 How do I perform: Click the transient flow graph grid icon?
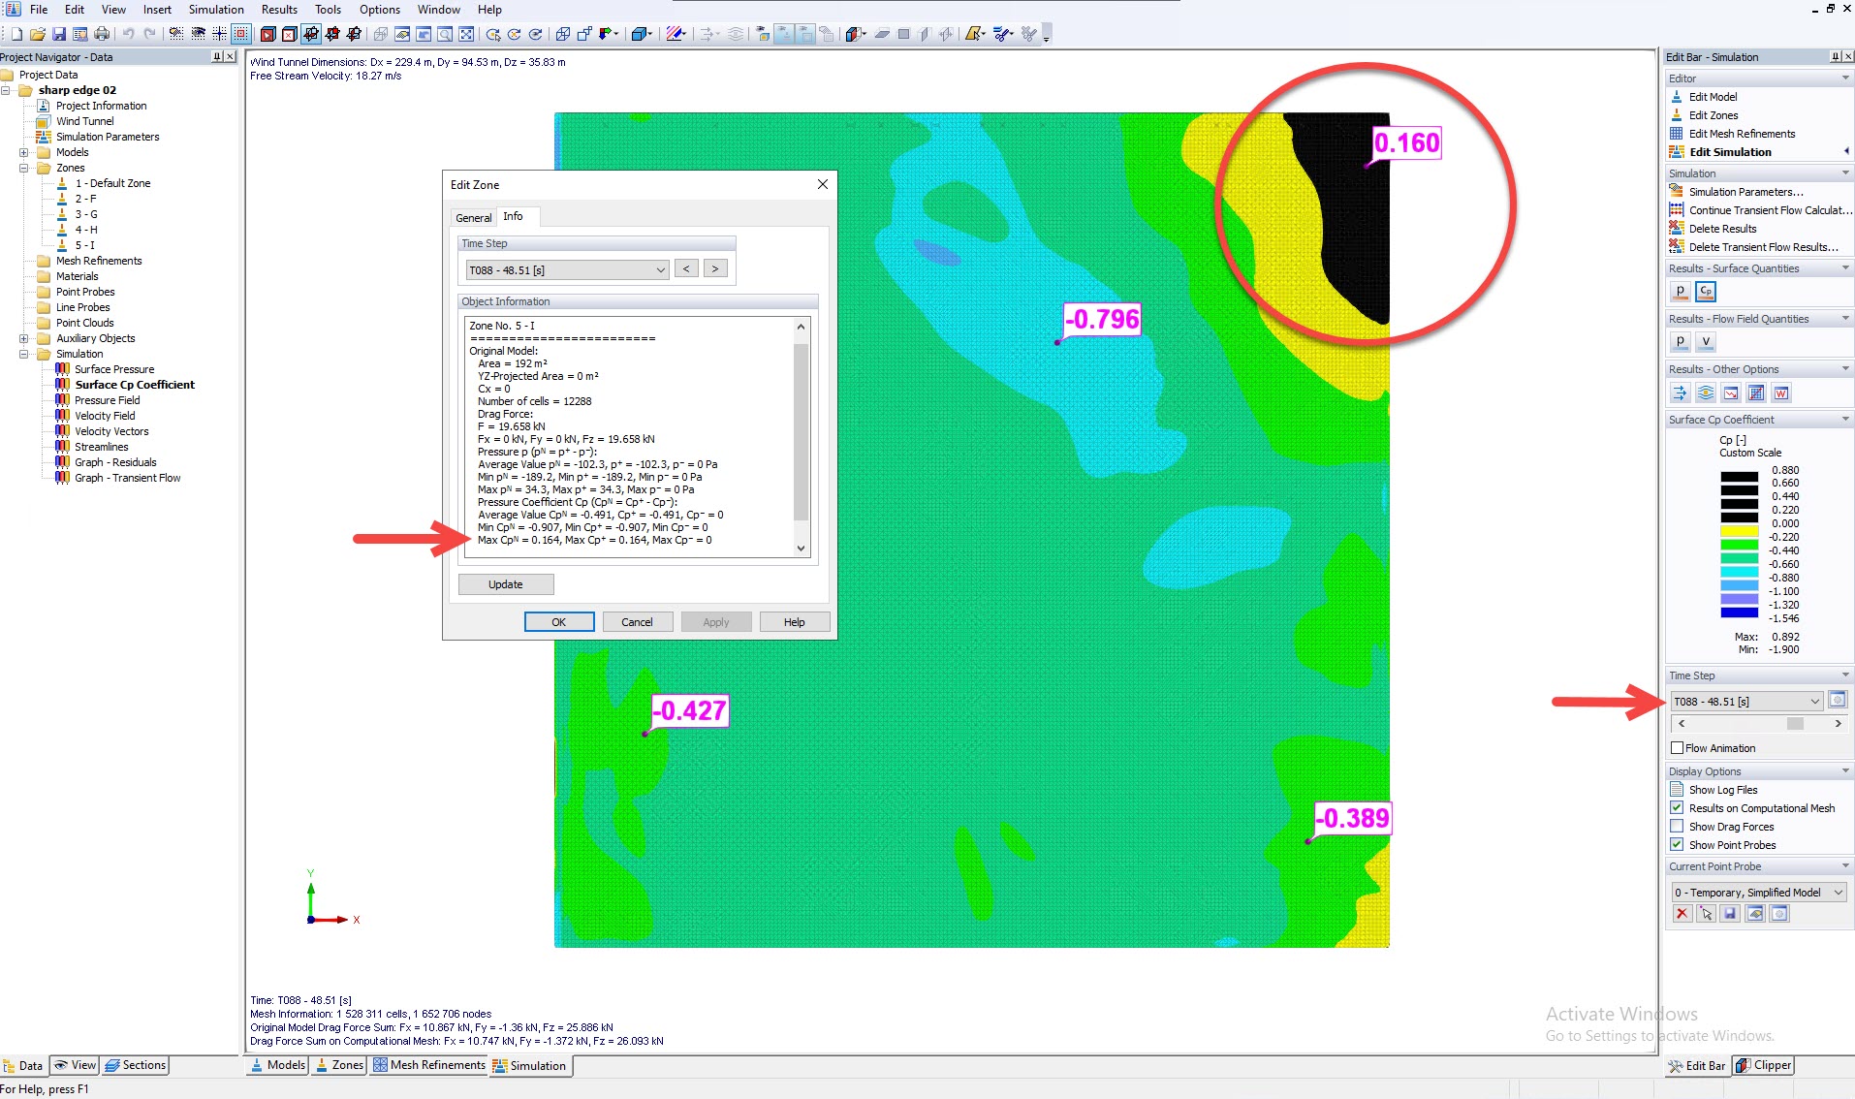click(x=1756, y=392)
